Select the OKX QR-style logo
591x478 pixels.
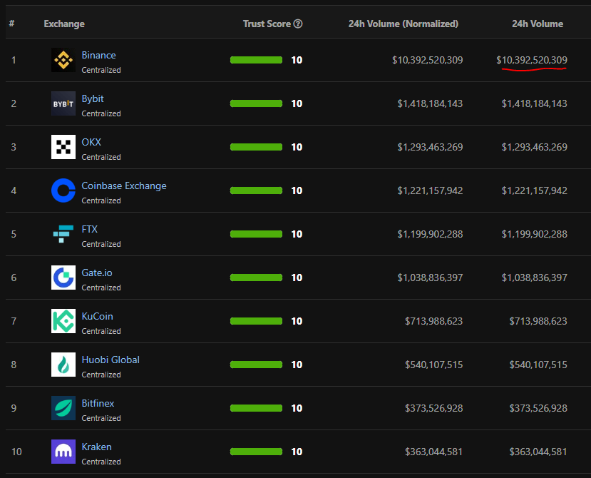tap(63, 147)
